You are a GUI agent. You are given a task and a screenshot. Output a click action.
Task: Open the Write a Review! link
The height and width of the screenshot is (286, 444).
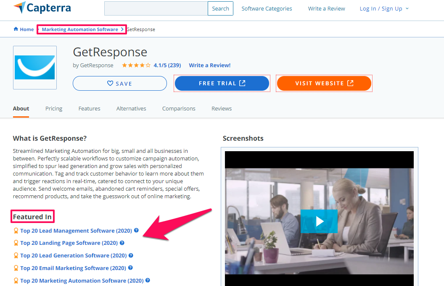210,66
